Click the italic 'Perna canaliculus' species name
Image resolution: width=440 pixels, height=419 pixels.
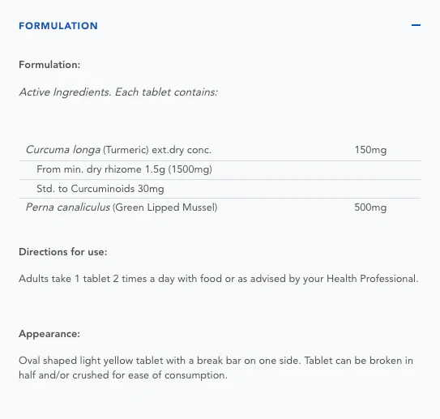(68, 207)
